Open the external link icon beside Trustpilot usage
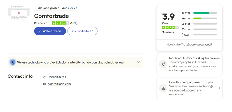 click(x=218, y=88)
